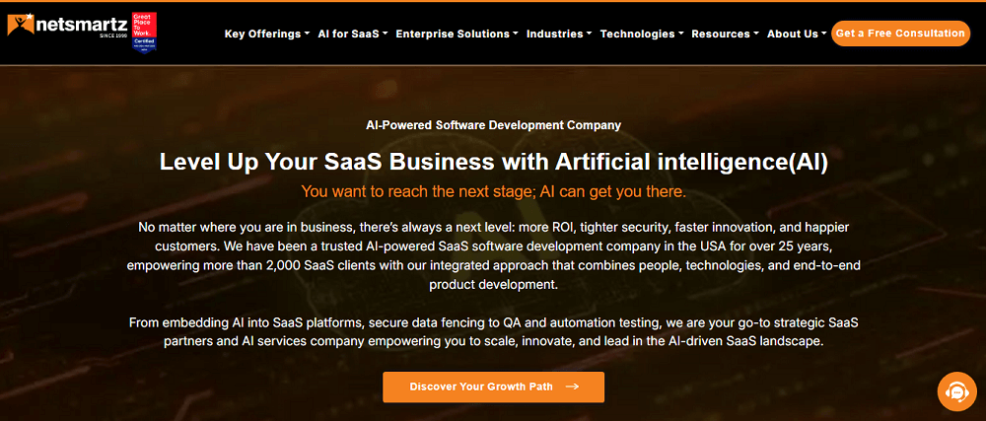Click the orange 'AI can get you there' tagline

pos(493,191)
